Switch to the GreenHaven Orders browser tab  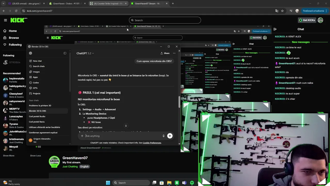click(67, 4)
